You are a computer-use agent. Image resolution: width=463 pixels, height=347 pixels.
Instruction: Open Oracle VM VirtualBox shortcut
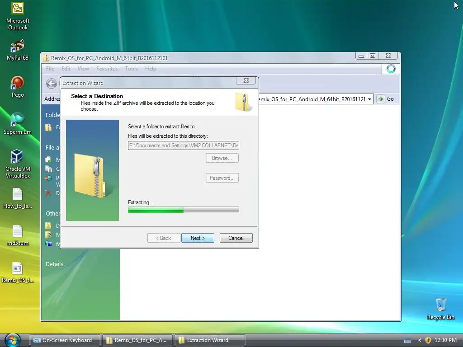(18, 164)
